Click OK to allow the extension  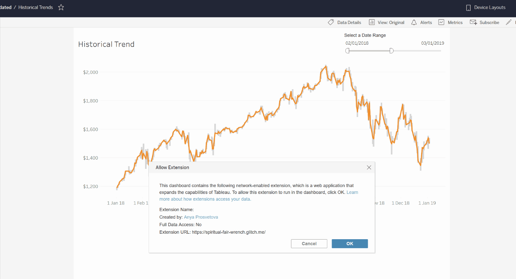(350, 244)
